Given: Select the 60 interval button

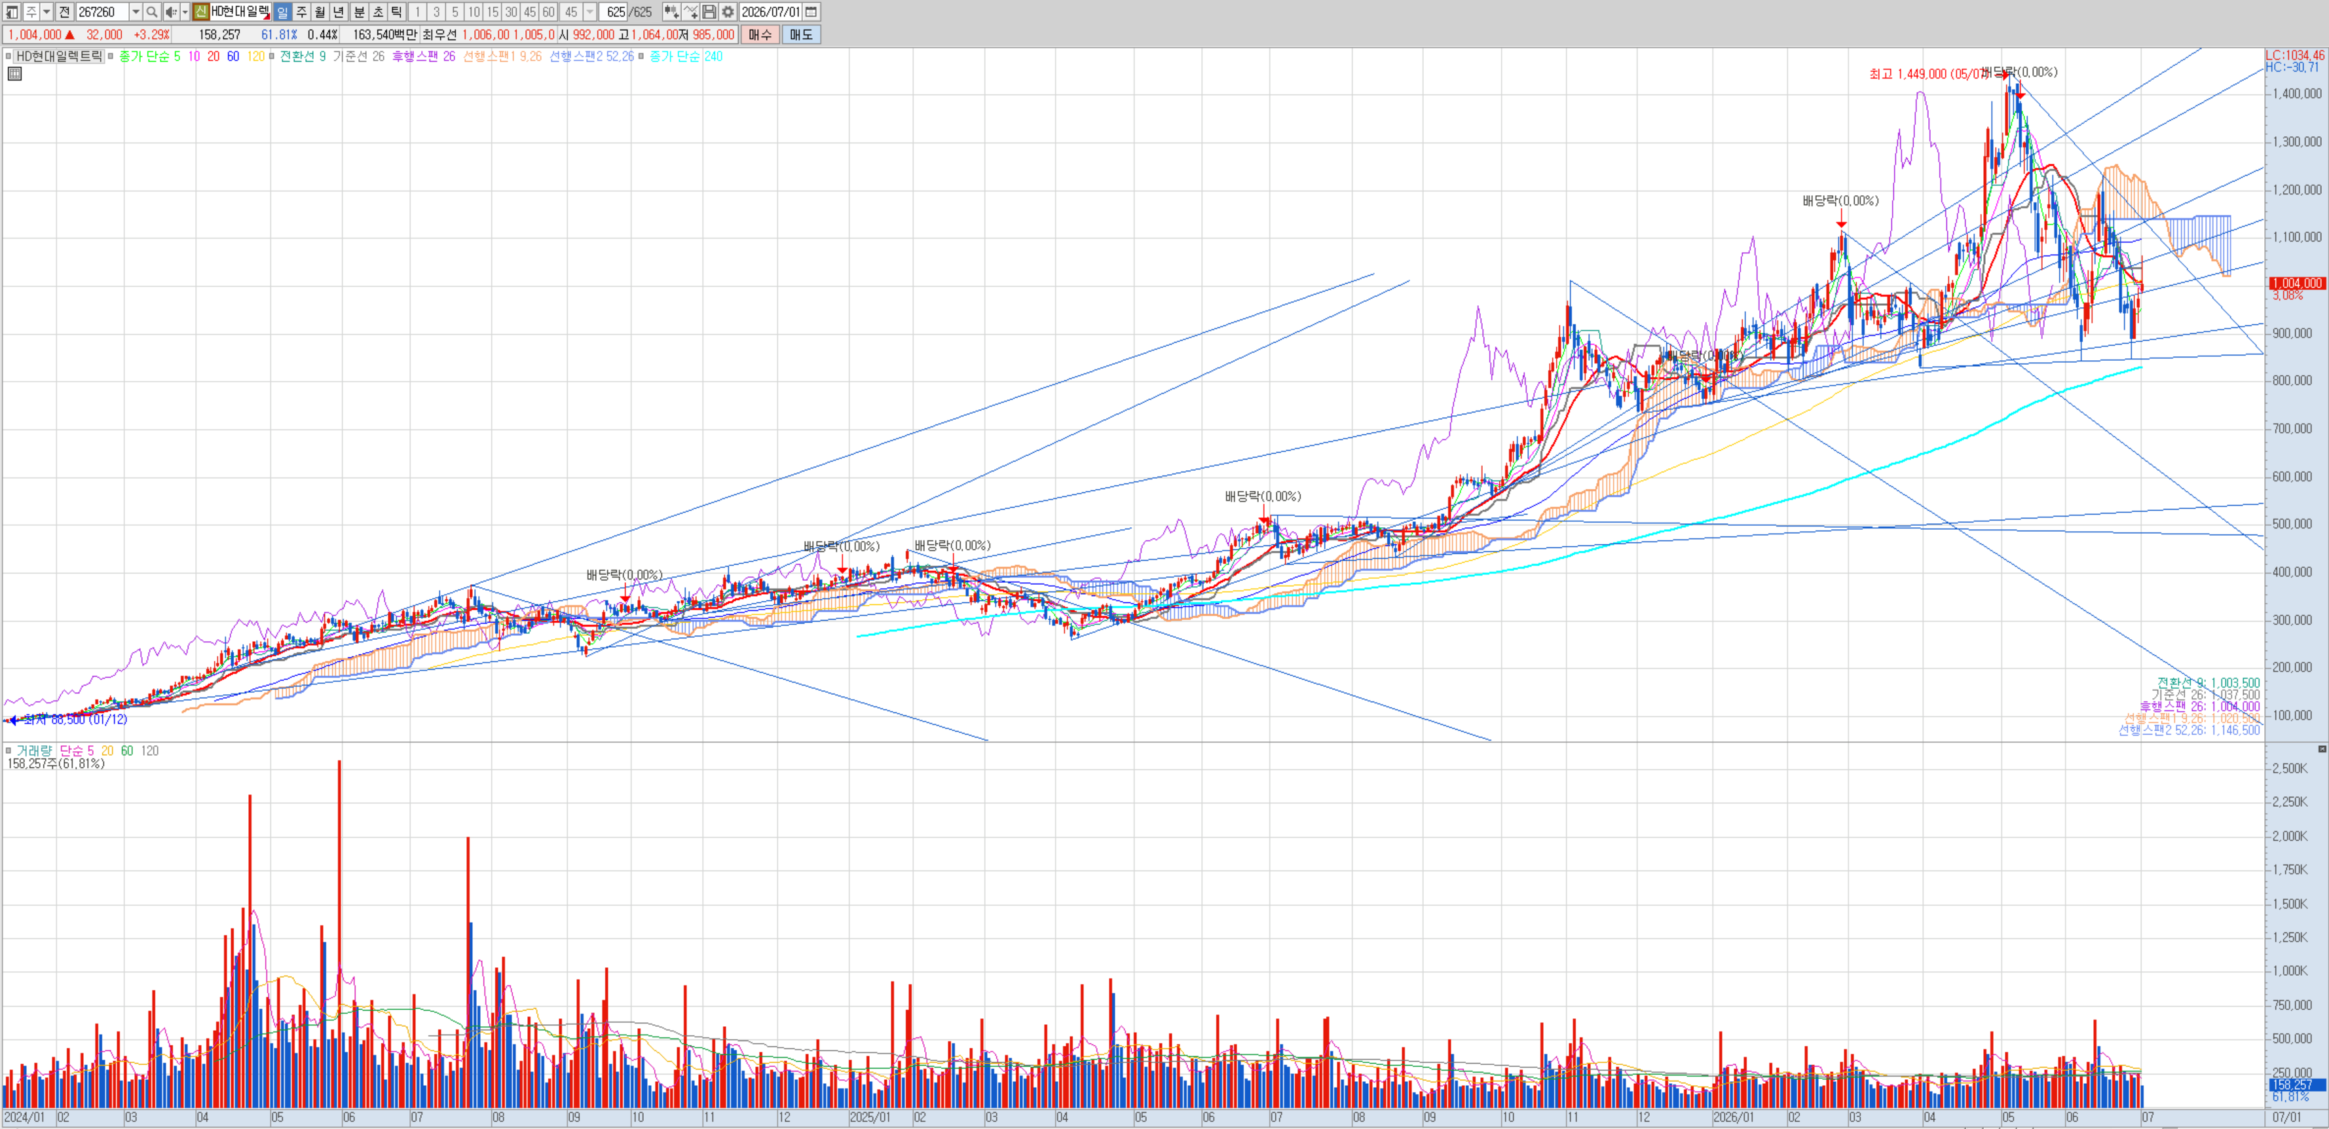Looking at the screenshot, I should [548, 12].
